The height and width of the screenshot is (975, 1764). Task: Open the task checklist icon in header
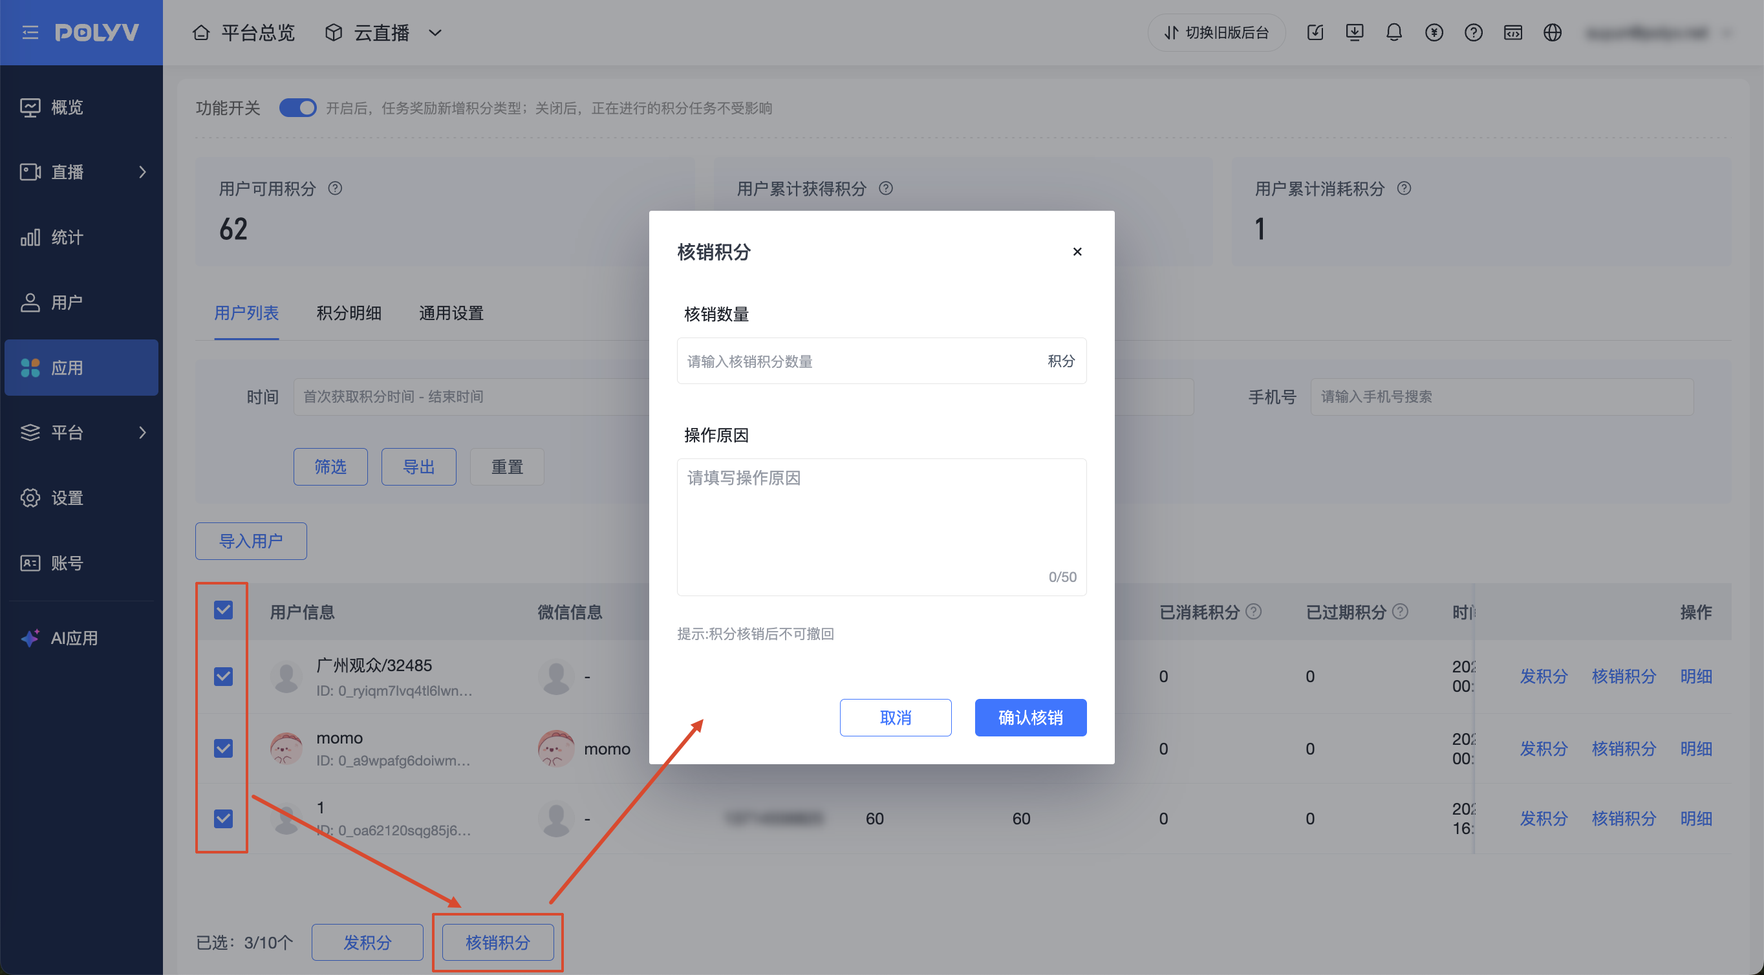click(1315, 32)
